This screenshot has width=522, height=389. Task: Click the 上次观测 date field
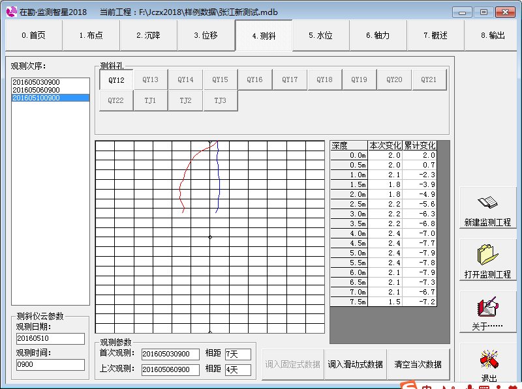coord(170,369)
